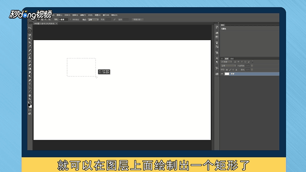Click the background white color swatch
This screenshot has height=172, width=306.
(x=31, y=107)
